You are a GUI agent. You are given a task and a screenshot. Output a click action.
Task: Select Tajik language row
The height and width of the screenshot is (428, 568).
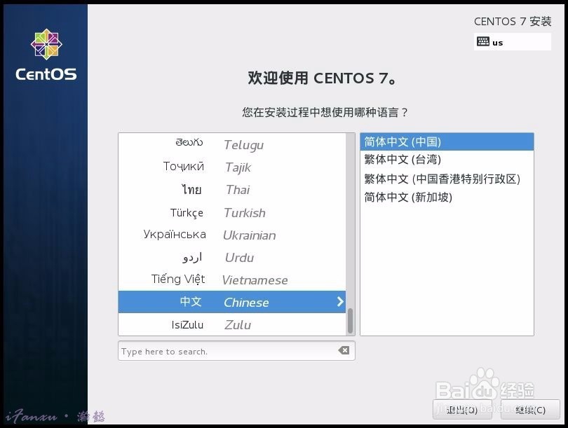click(232, 167)
